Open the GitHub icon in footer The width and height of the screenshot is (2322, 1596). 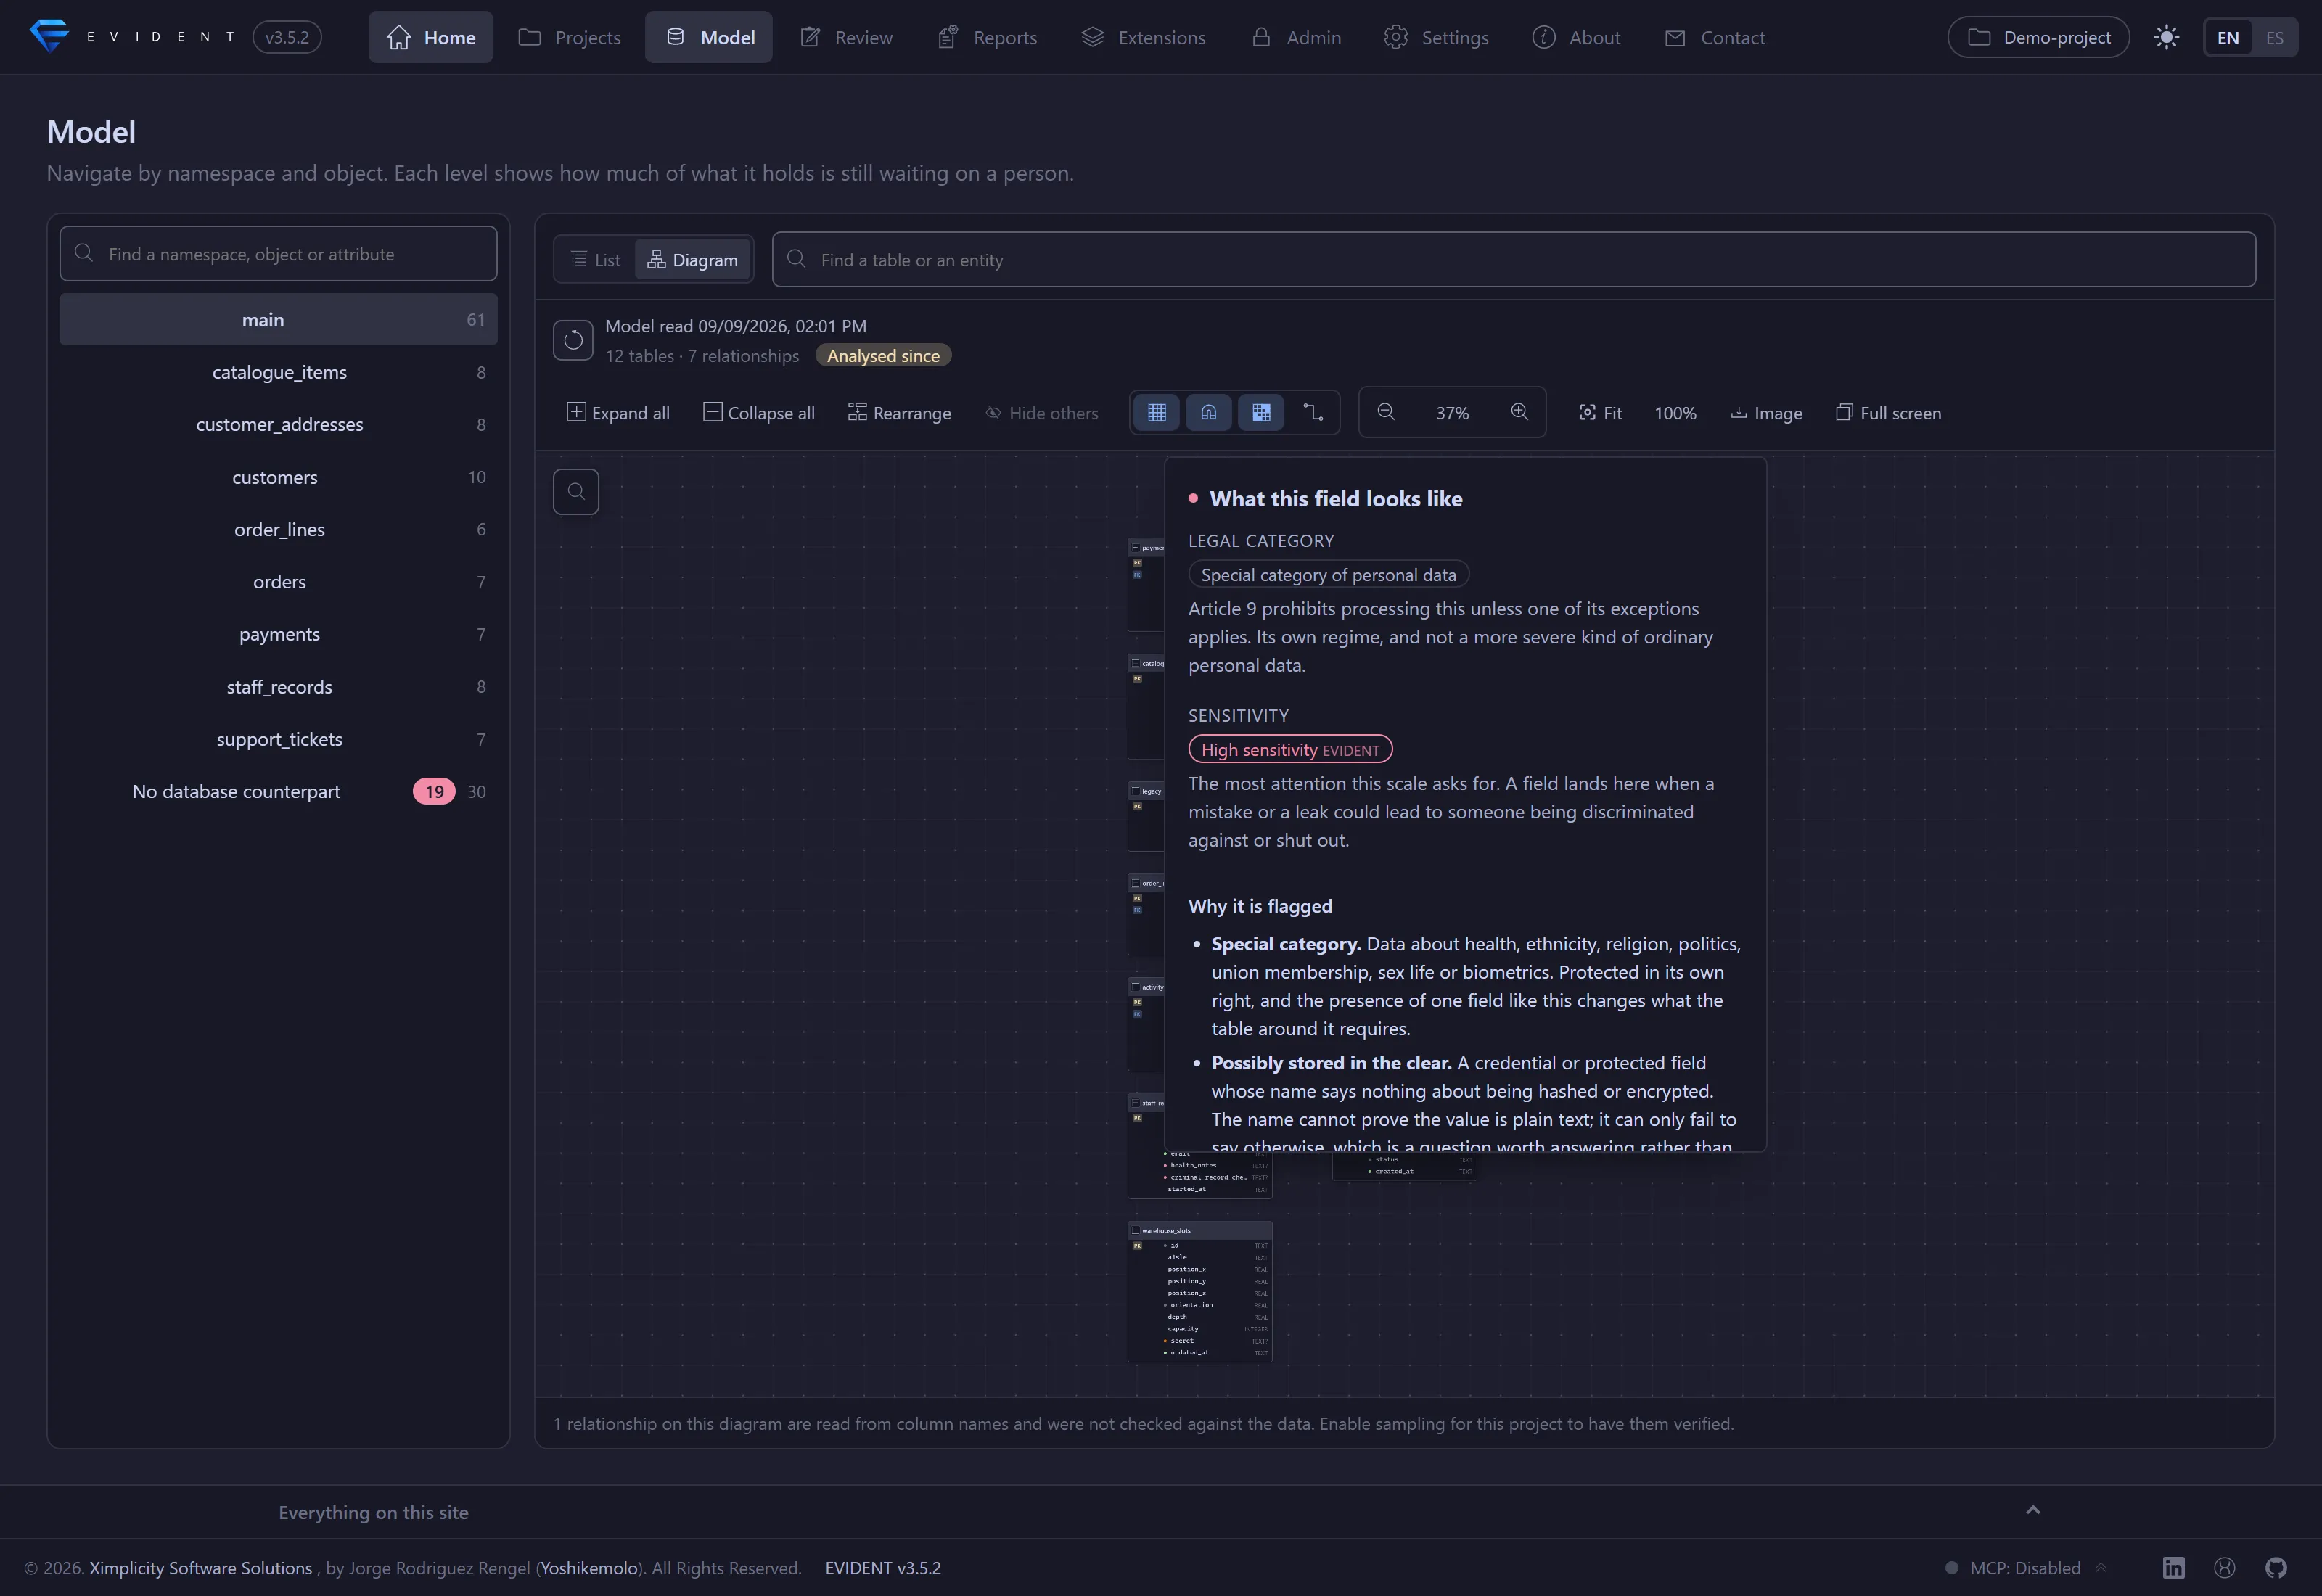point(2276,1568)
